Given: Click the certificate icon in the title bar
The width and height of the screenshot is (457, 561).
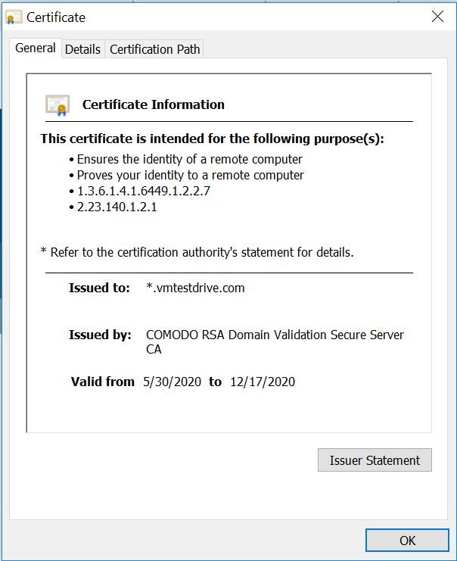Looking at the screenshot, I should coord(14,17).
